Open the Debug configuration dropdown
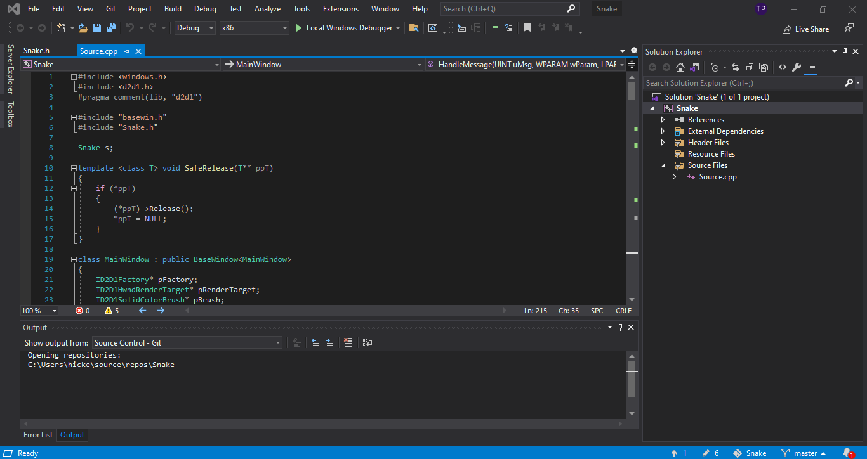The width and height of the screenshot is (867, 459). click(x=195, y=28)
